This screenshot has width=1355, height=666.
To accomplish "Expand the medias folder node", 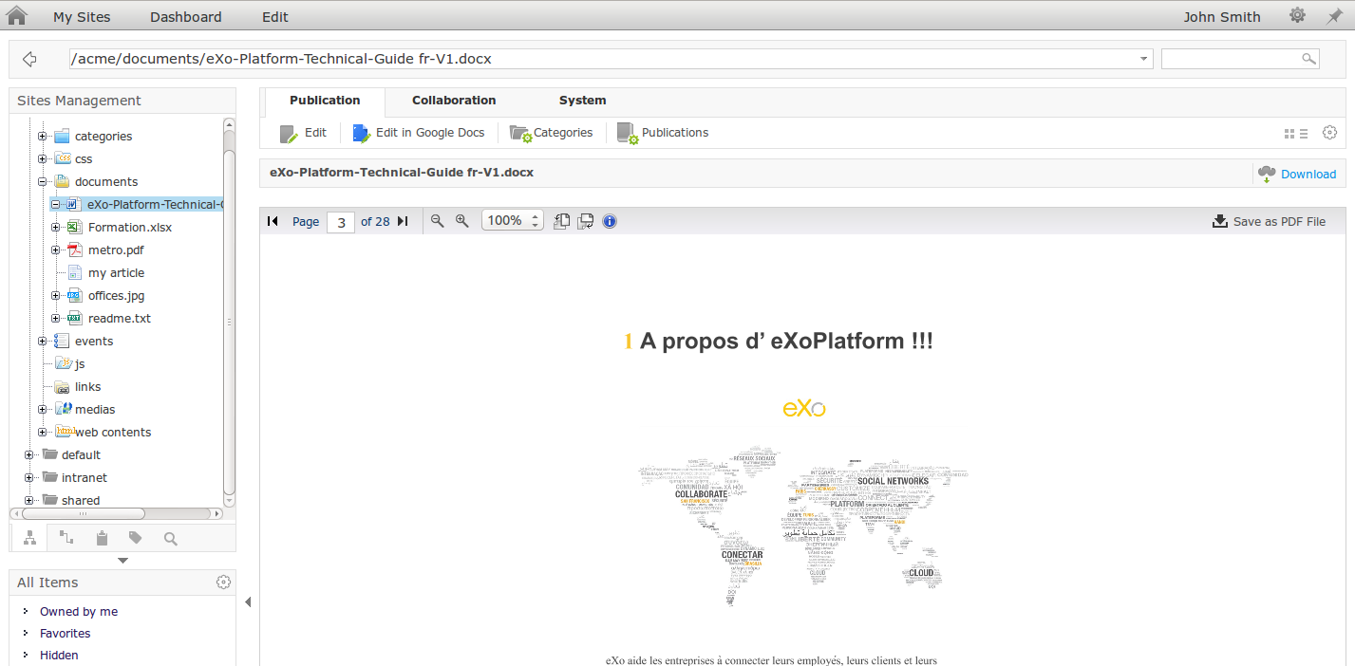I will click(x=43, y=409).
